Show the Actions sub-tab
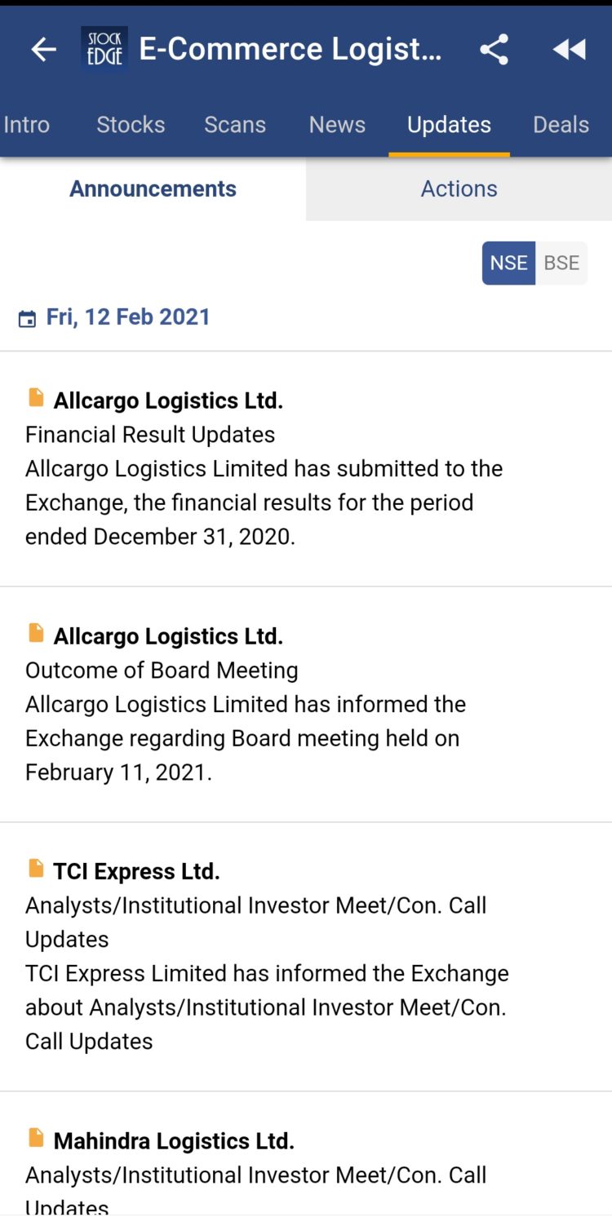The image size is (612, 1217). pyautogui.click(x=459, y=189)
